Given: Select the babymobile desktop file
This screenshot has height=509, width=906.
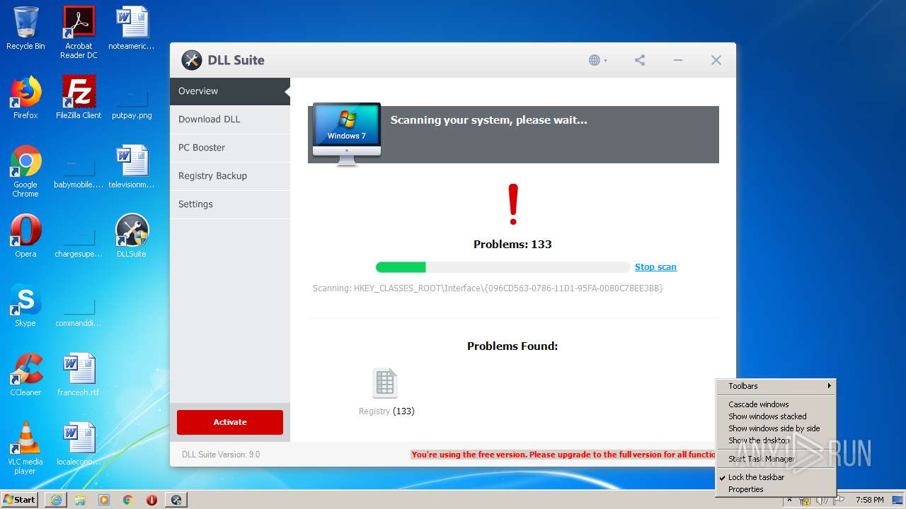Looking at the screenshot, I should (79, 172).
